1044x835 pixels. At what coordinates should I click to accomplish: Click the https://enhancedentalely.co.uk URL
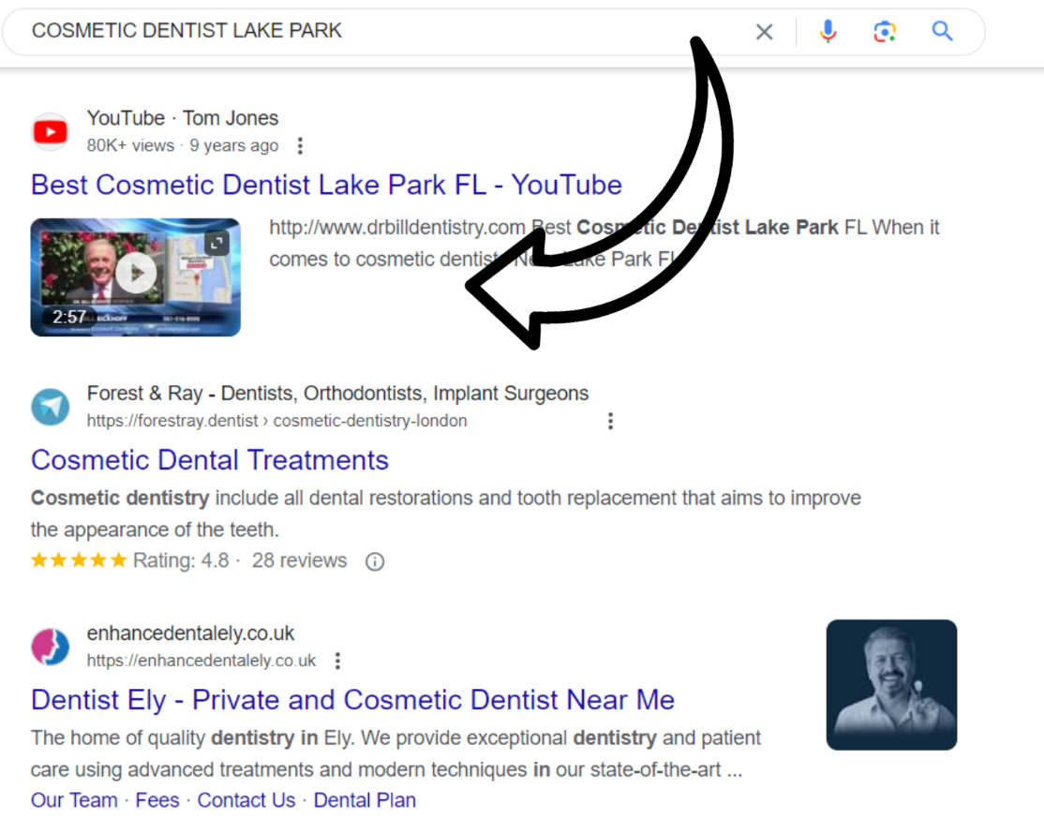pos(201,661)
